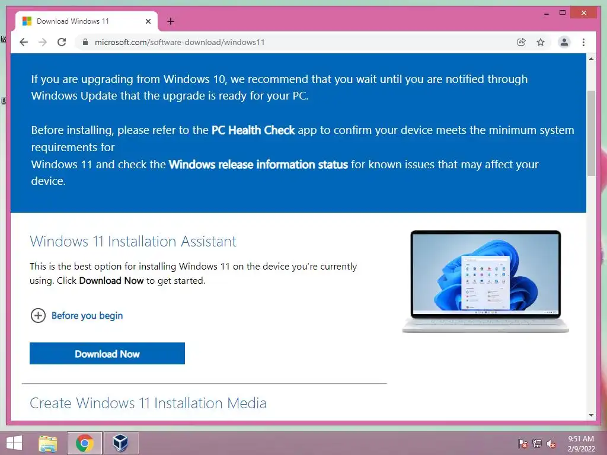Open the PC Health Check link
Viewport: 607px width, 455px height.
pyautogui.click(x=253, y=130)
